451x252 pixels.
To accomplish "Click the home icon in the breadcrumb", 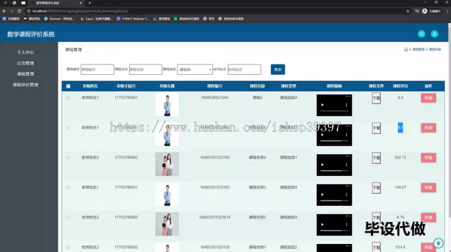I will (406, 50).
